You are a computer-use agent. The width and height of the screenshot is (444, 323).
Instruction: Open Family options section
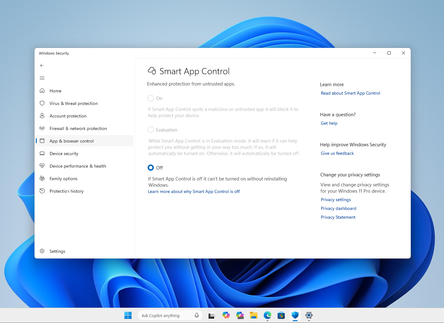(x=63, y=179)
